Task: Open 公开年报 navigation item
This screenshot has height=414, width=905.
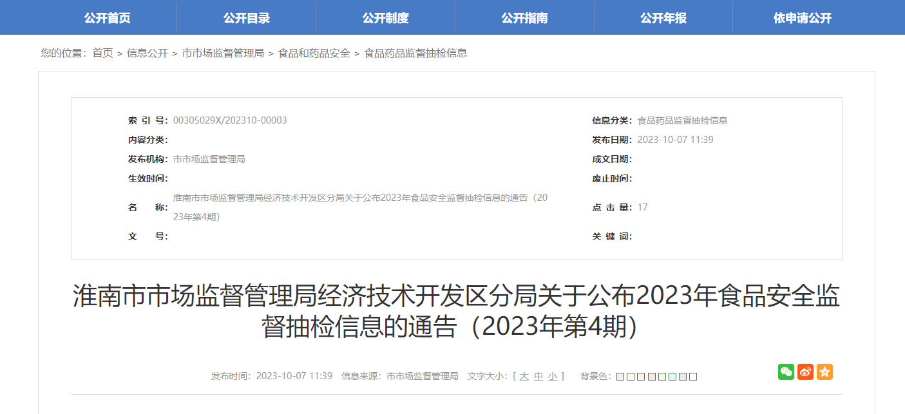Action: tap(663, 18)
